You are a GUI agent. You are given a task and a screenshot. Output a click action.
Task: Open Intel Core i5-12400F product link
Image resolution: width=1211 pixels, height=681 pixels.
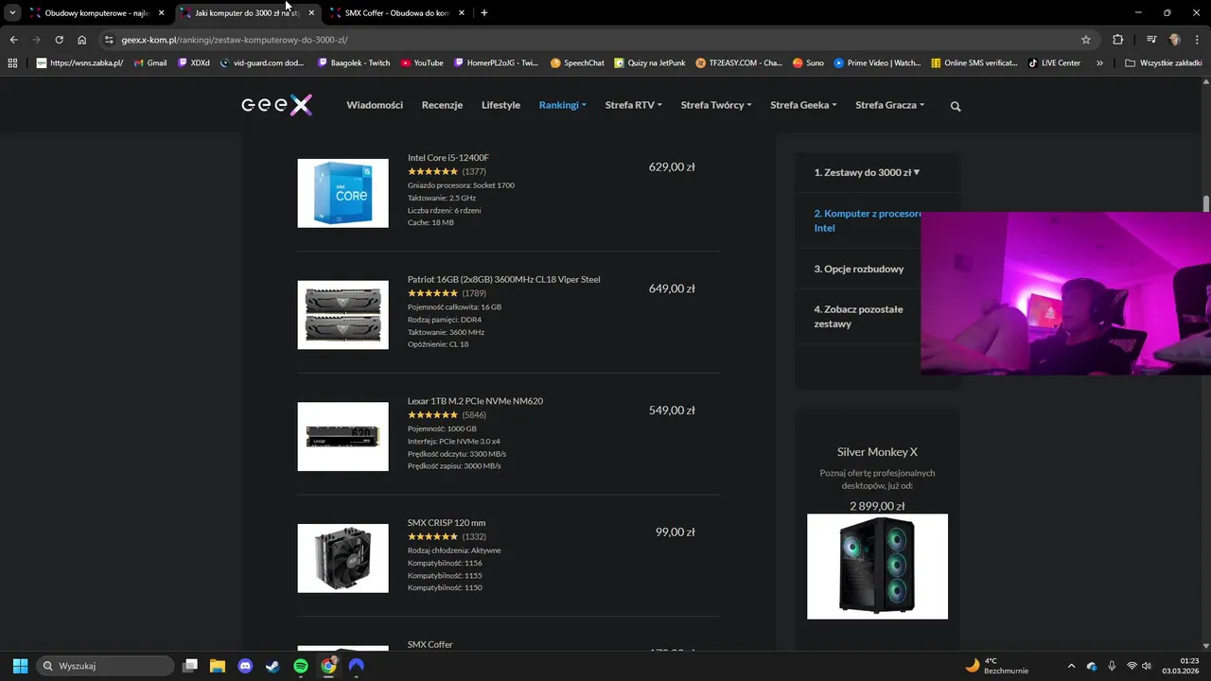click(x=448, y=158)
